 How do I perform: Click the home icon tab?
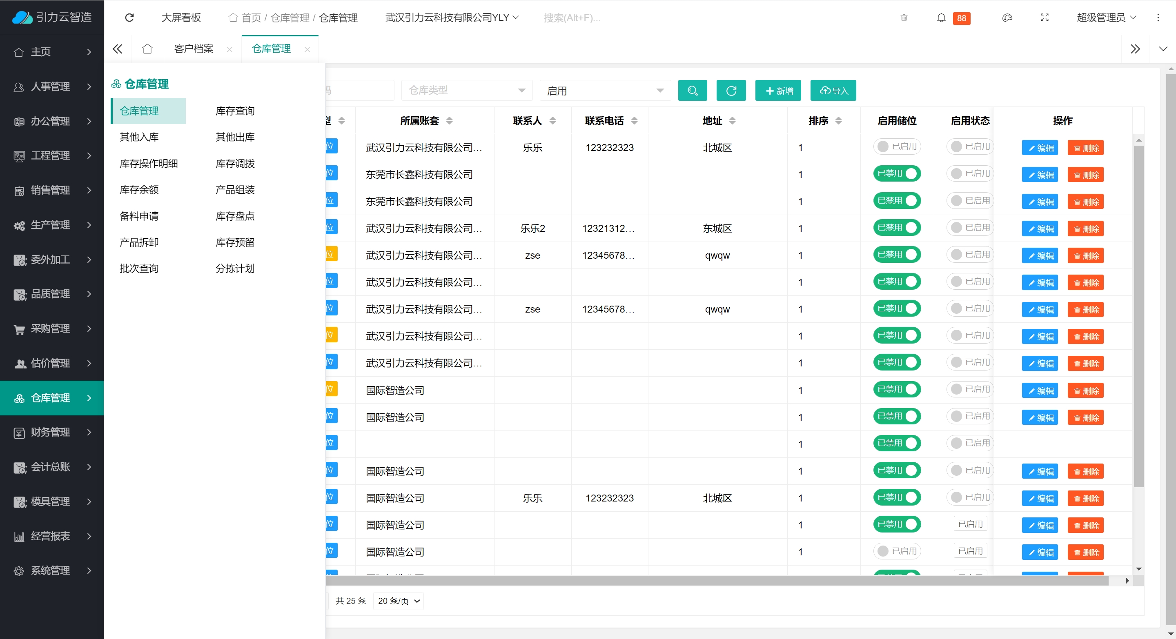click(x=147, y=49)
